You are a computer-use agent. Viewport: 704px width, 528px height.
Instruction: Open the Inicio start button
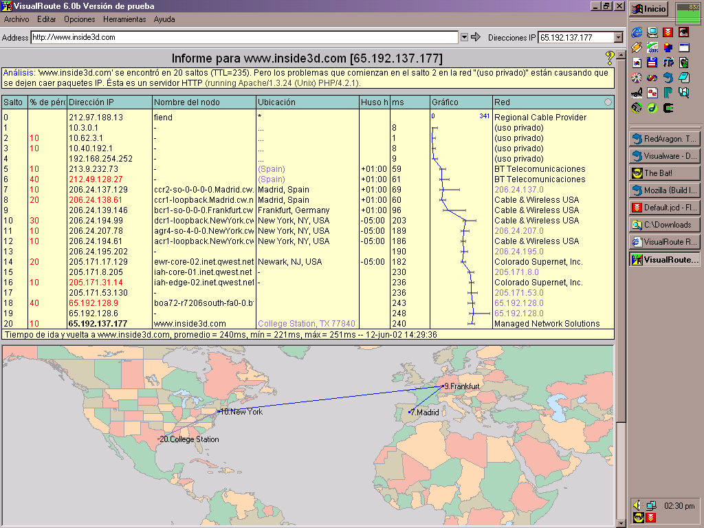649,9
